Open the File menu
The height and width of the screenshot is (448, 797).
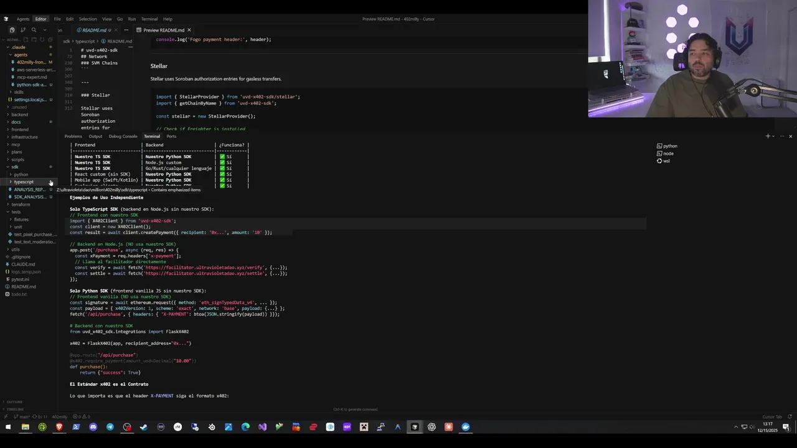tap(57, 19)
